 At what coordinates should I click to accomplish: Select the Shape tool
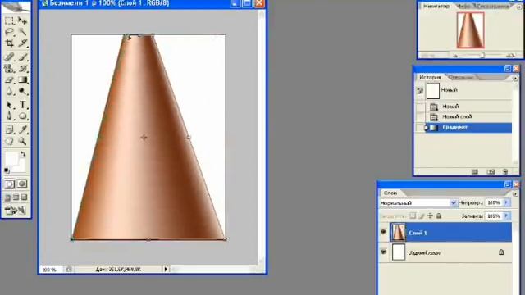[x=23, y=116]
